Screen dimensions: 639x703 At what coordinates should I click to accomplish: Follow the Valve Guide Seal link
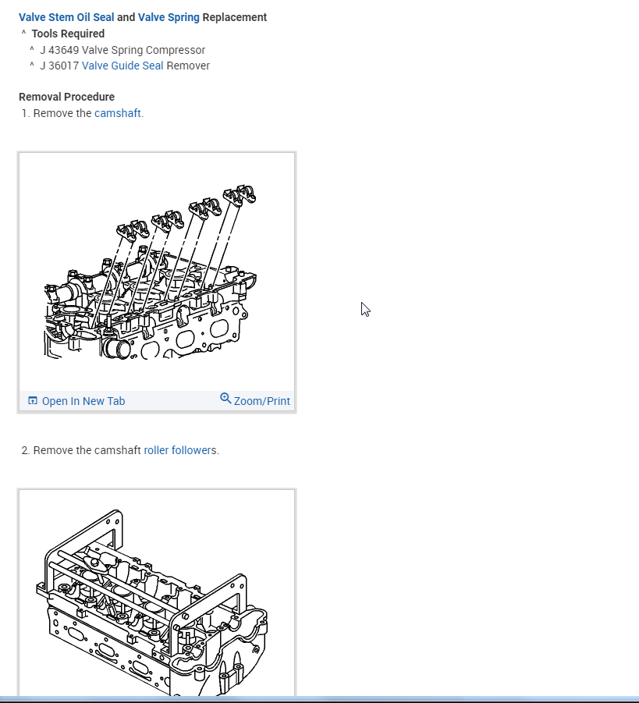[122, 66]
